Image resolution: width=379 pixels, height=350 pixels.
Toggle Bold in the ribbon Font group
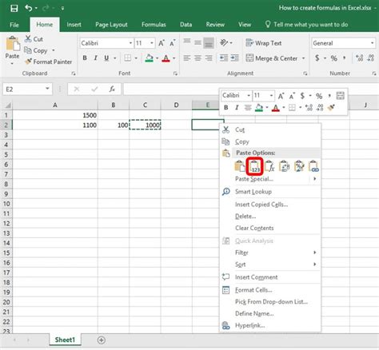85,58
